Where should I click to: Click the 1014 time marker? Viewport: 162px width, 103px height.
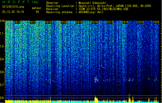(64, 22)
